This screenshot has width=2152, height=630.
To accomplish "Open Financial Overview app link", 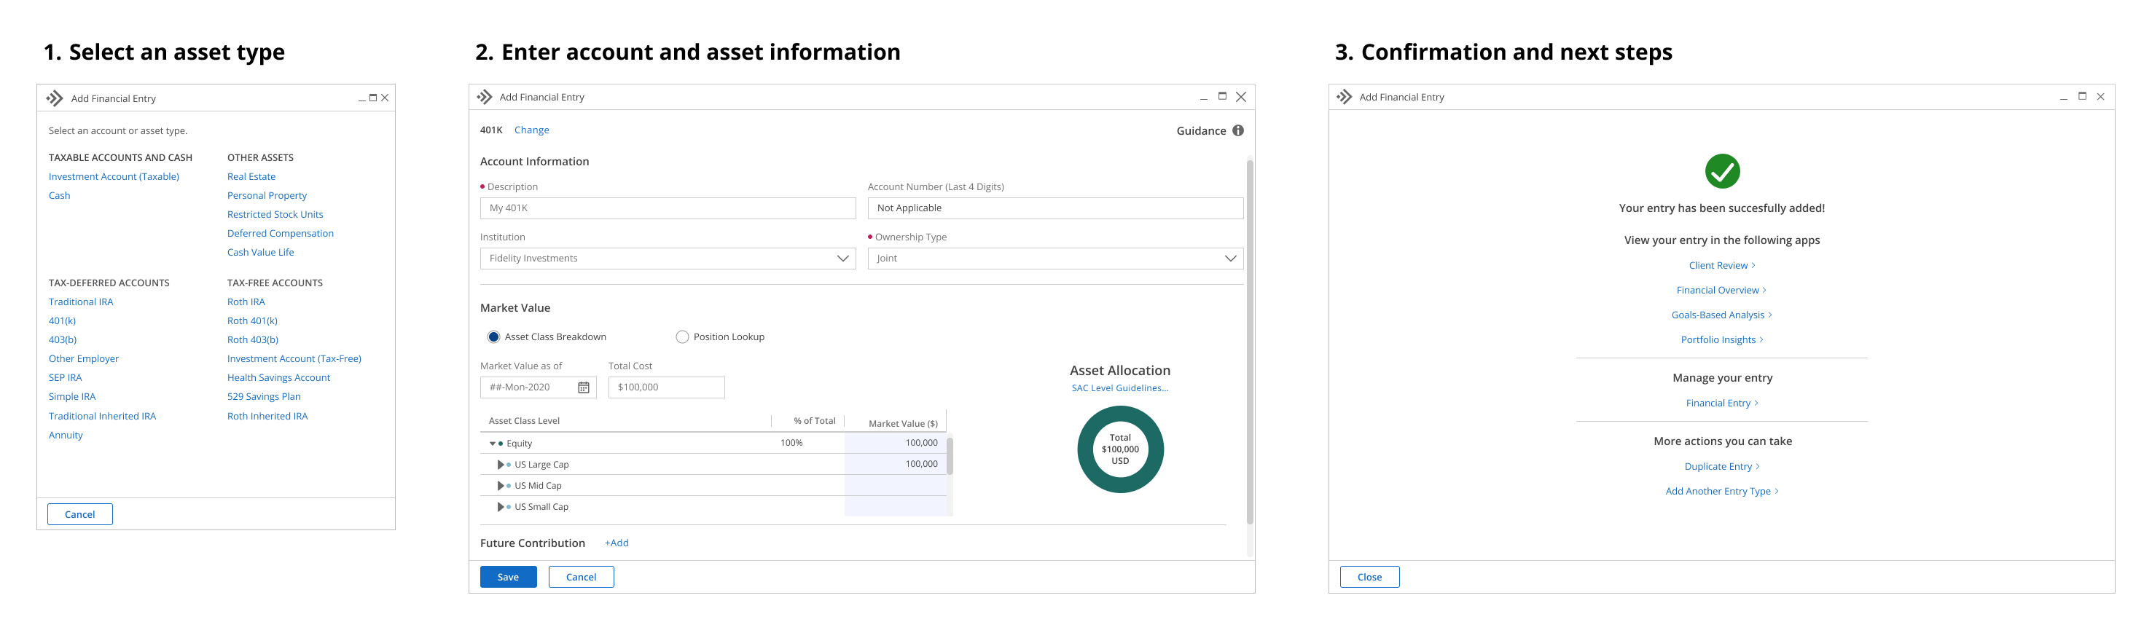I will (1722, 291).
